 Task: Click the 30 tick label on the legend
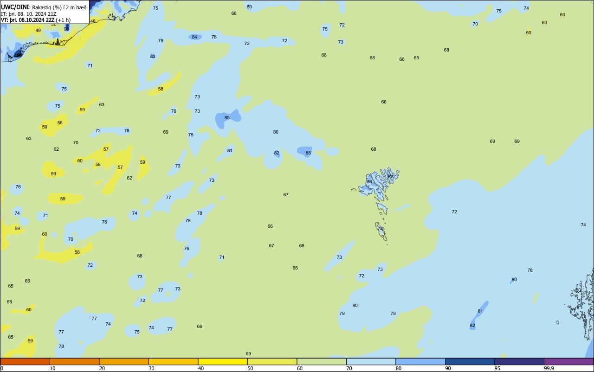151,368
